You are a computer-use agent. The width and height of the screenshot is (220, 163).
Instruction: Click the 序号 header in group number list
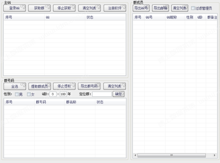pyautogui.click(x=19, y=102)
